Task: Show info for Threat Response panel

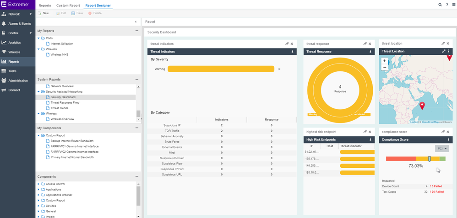Action: coord(370,52)
